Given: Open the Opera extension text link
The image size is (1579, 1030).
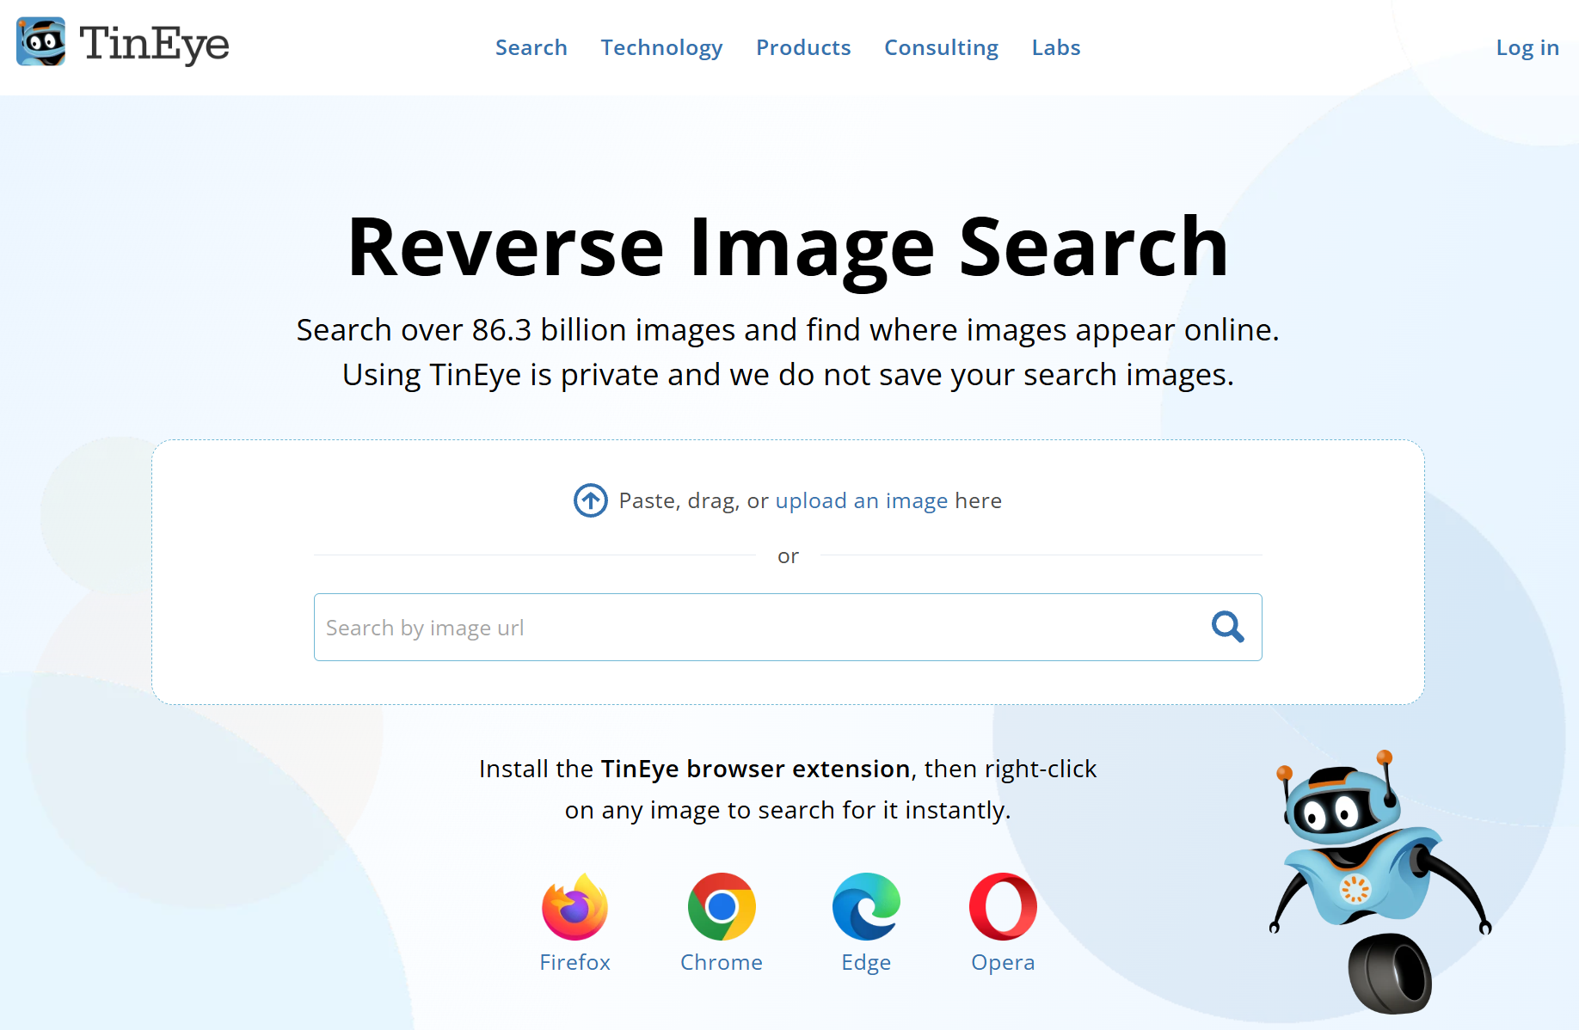Looking at the screenshot, I should (1003, 963).
